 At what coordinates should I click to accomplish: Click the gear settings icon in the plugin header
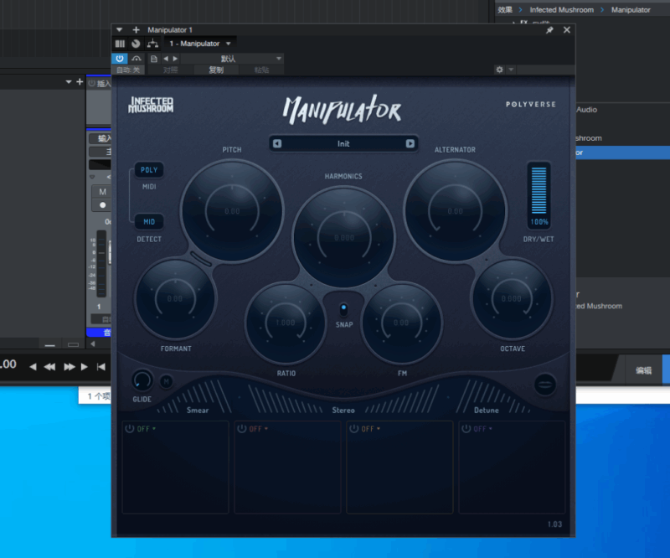tap(500, 70)
